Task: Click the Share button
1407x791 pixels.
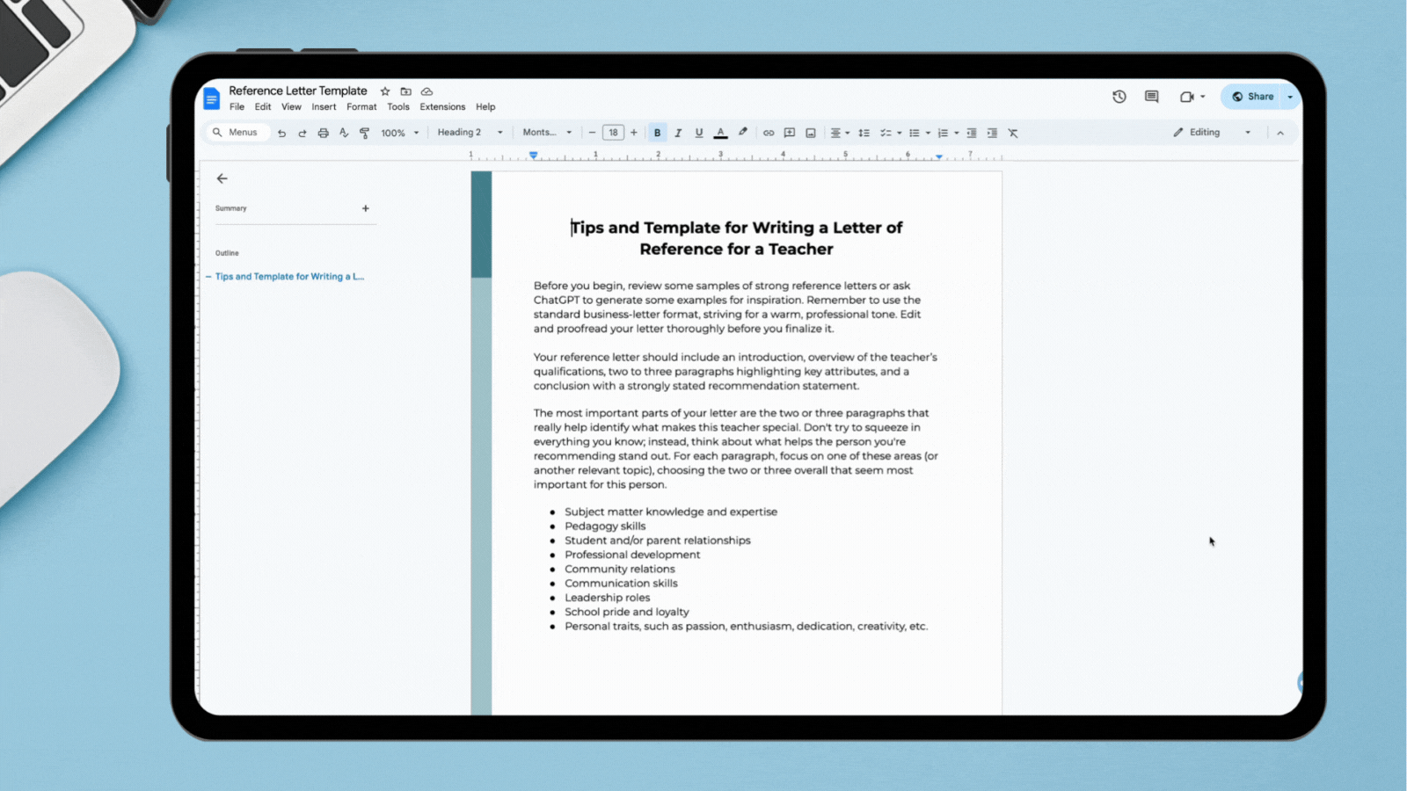Action: pyautogui.click(x=1252, y=97)
